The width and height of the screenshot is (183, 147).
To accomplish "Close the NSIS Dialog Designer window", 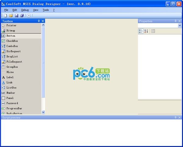I will (x=179, y=4).
